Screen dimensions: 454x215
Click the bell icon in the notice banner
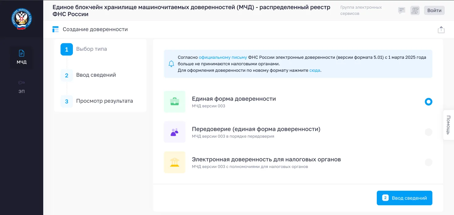click(x=171, y=64)
